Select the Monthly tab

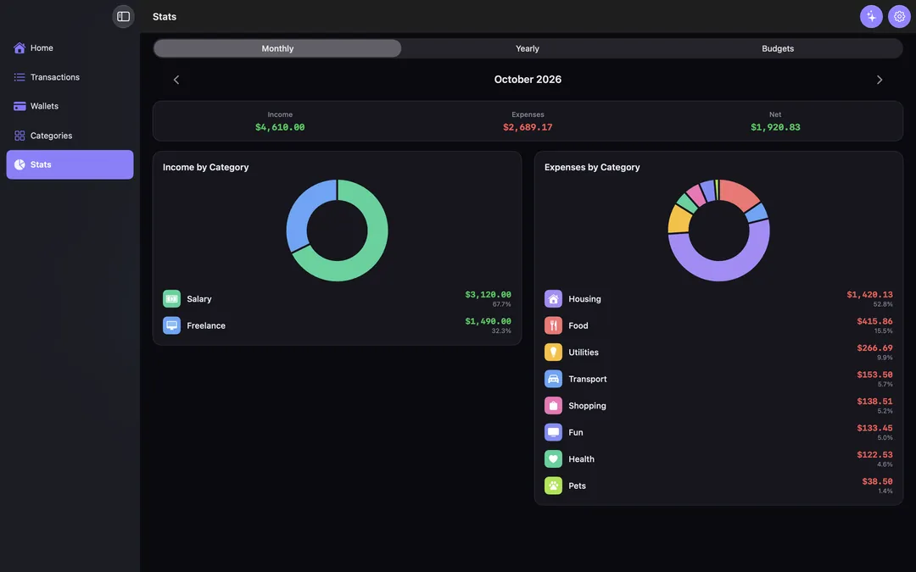click(277, 48)
